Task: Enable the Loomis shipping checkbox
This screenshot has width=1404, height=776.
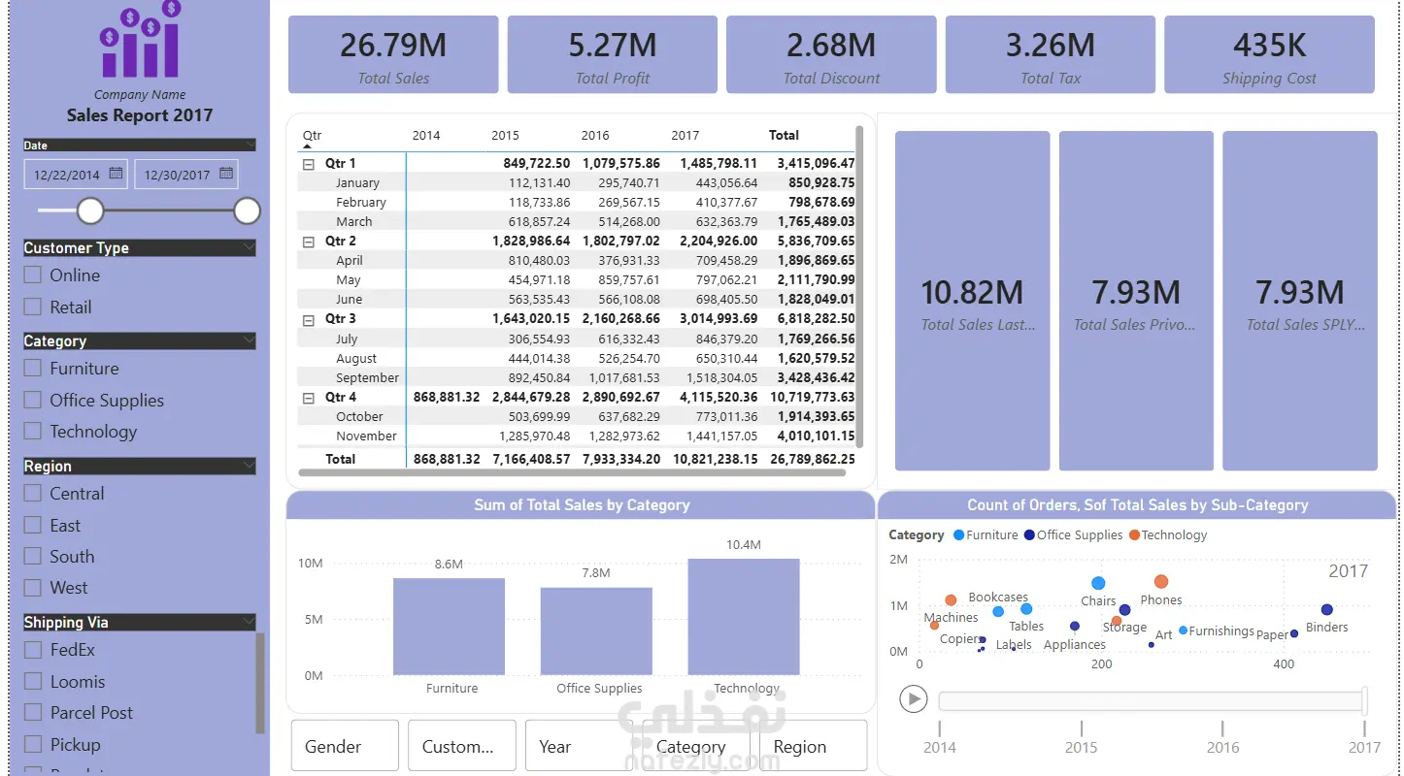Action: pos(33,682)
